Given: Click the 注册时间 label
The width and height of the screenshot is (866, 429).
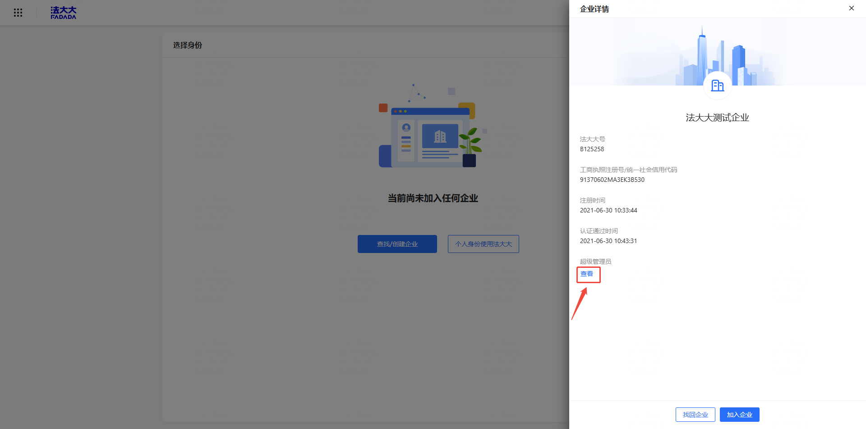Looking at the screenshot, I should [x=592, y=200].
